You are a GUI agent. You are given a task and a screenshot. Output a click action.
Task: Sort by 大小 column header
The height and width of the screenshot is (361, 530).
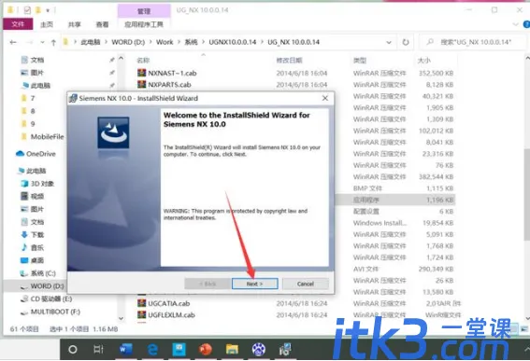point(423,61)
